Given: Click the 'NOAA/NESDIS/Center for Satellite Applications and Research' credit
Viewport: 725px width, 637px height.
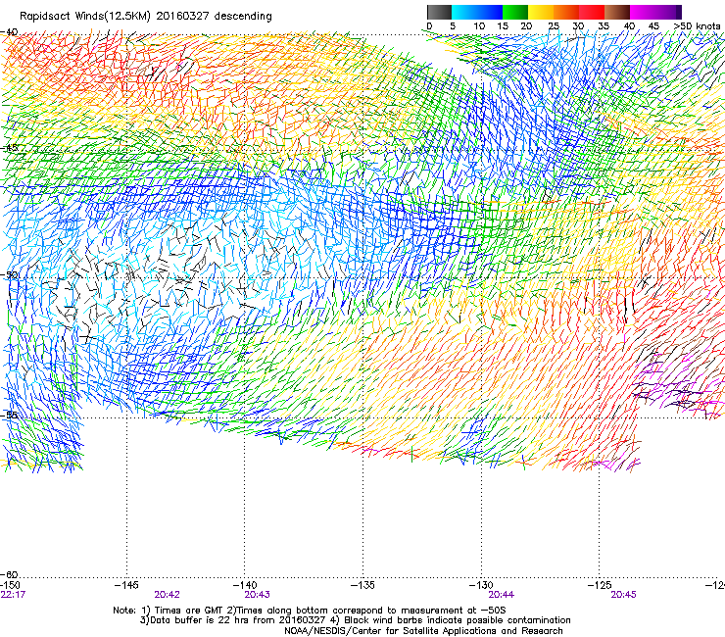Looking at the screenshot, I should tap(423, 631).
